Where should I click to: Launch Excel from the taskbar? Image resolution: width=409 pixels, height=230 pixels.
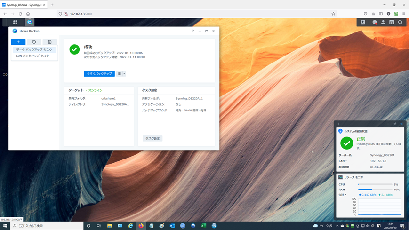pyautogui.click(x=203, y=226)
